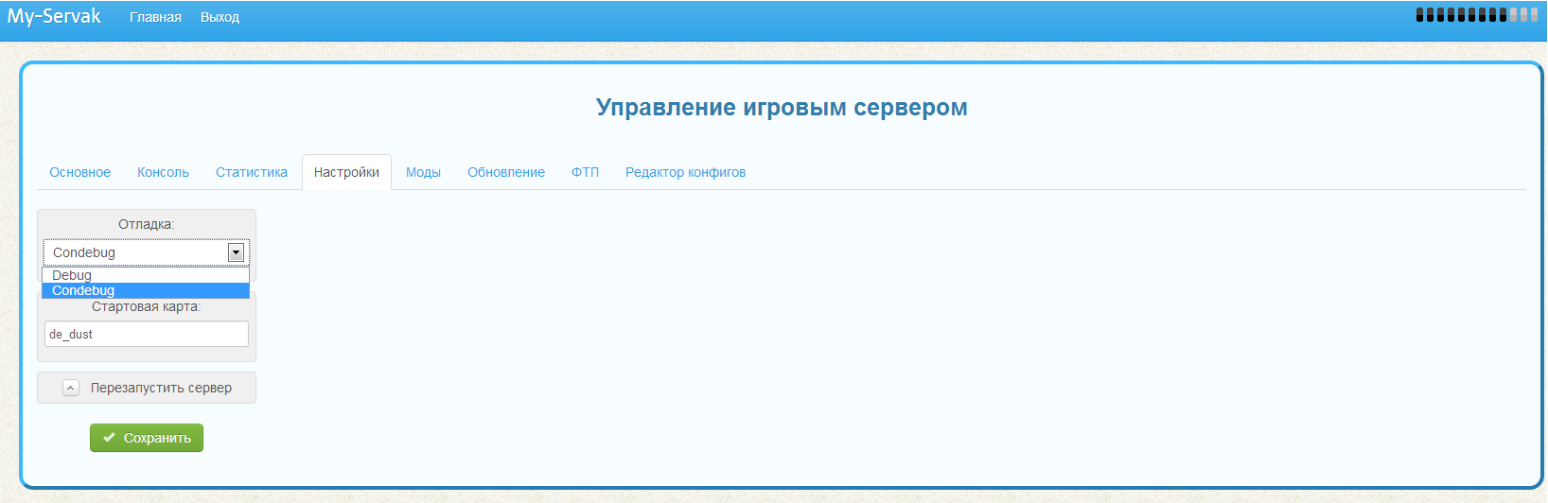Open the Основное tab
The width and height of the screenshot is (1548, 503).
pos(80,172)
